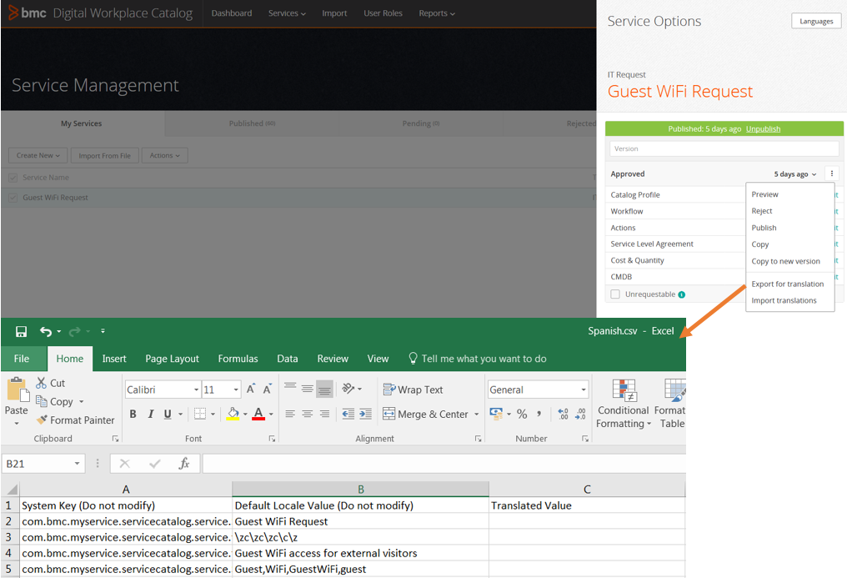
Task: Middle align cell text
Action: [308, 389]
